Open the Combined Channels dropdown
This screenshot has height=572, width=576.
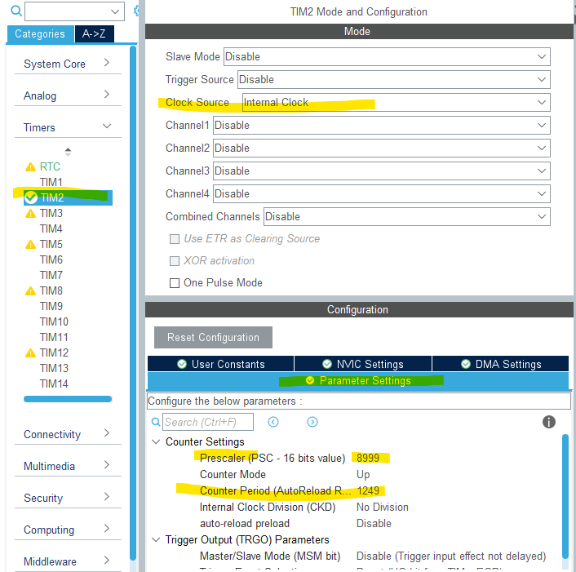[407, 217]
